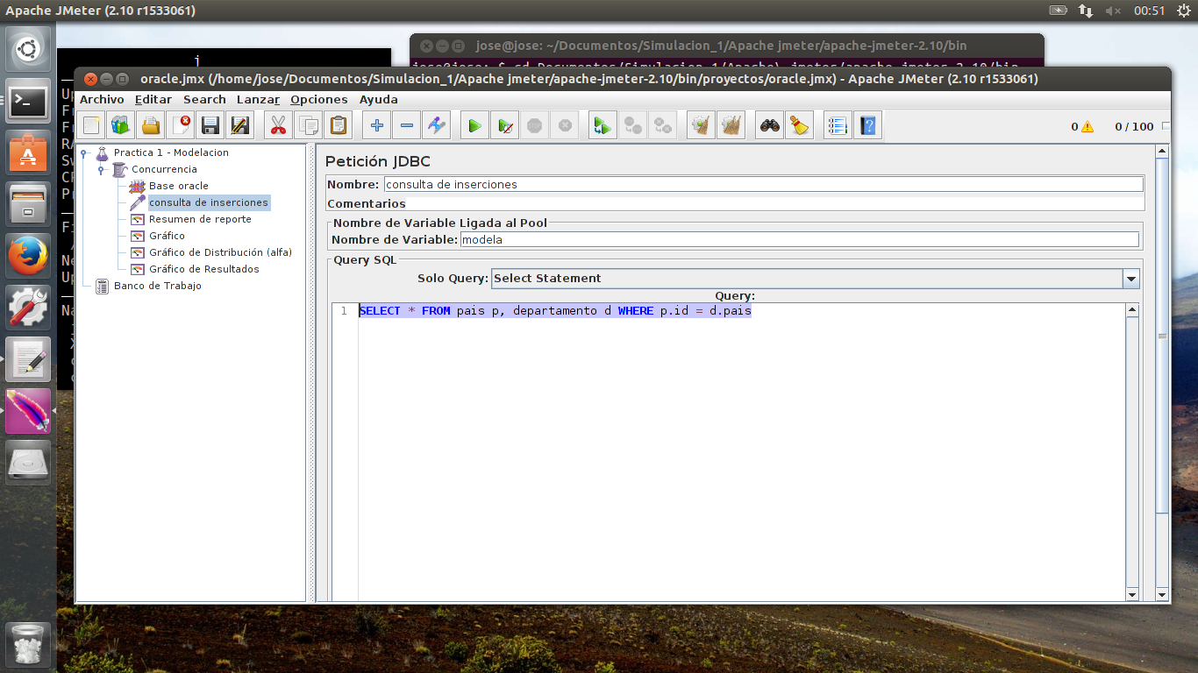Click Remote start all icon
Screen dimensions: 1198x673
[603, 125]
